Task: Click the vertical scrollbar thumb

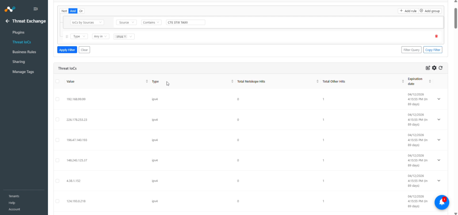Action: tap(455, 18)
